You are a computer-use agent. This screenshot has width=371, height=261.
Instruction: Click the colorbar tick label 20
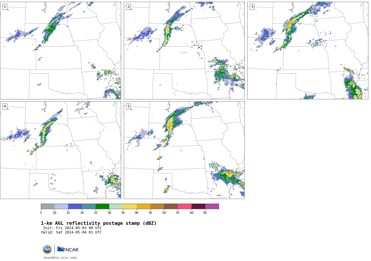point(82,213)
